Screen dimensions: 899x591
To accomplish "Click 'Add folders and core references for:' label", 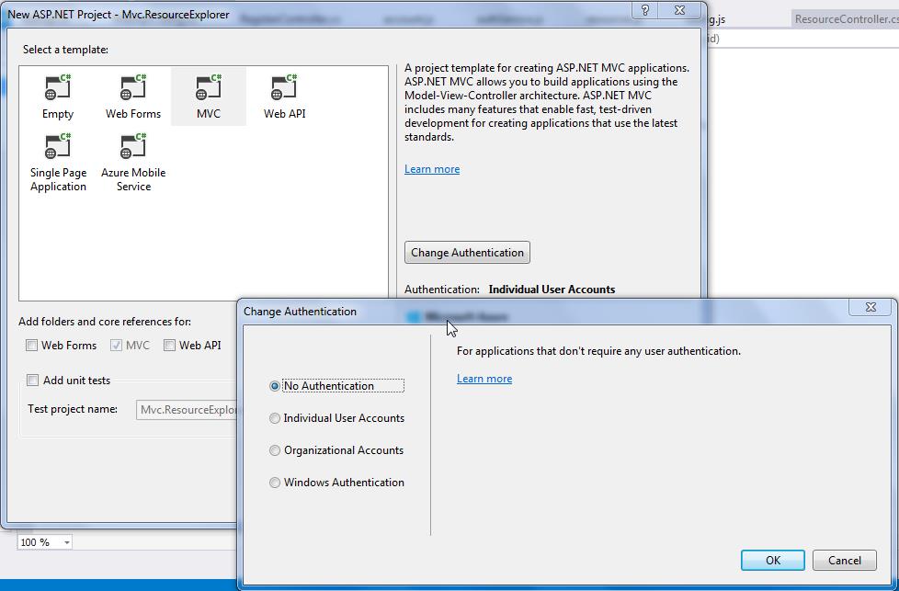I will pyautogui.click(x=105, y=322).
